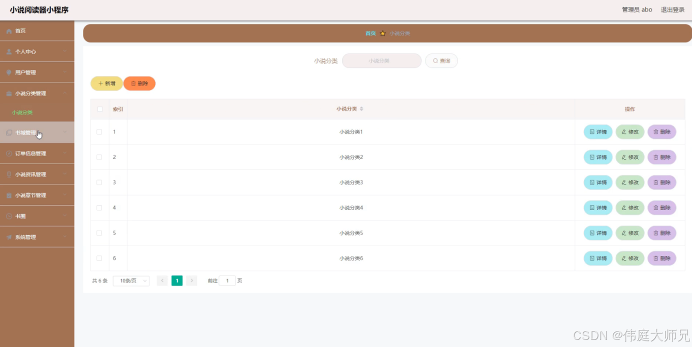Screen dimensions: 692x347
Task: Check the checkbox for row 小说分类3
Action: (x=99, y=182)
